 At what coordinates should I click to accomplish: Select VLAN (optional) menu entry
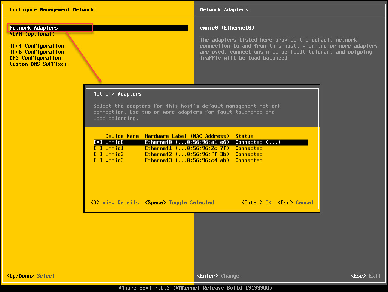pyautogui.click(x=32, y=34)
